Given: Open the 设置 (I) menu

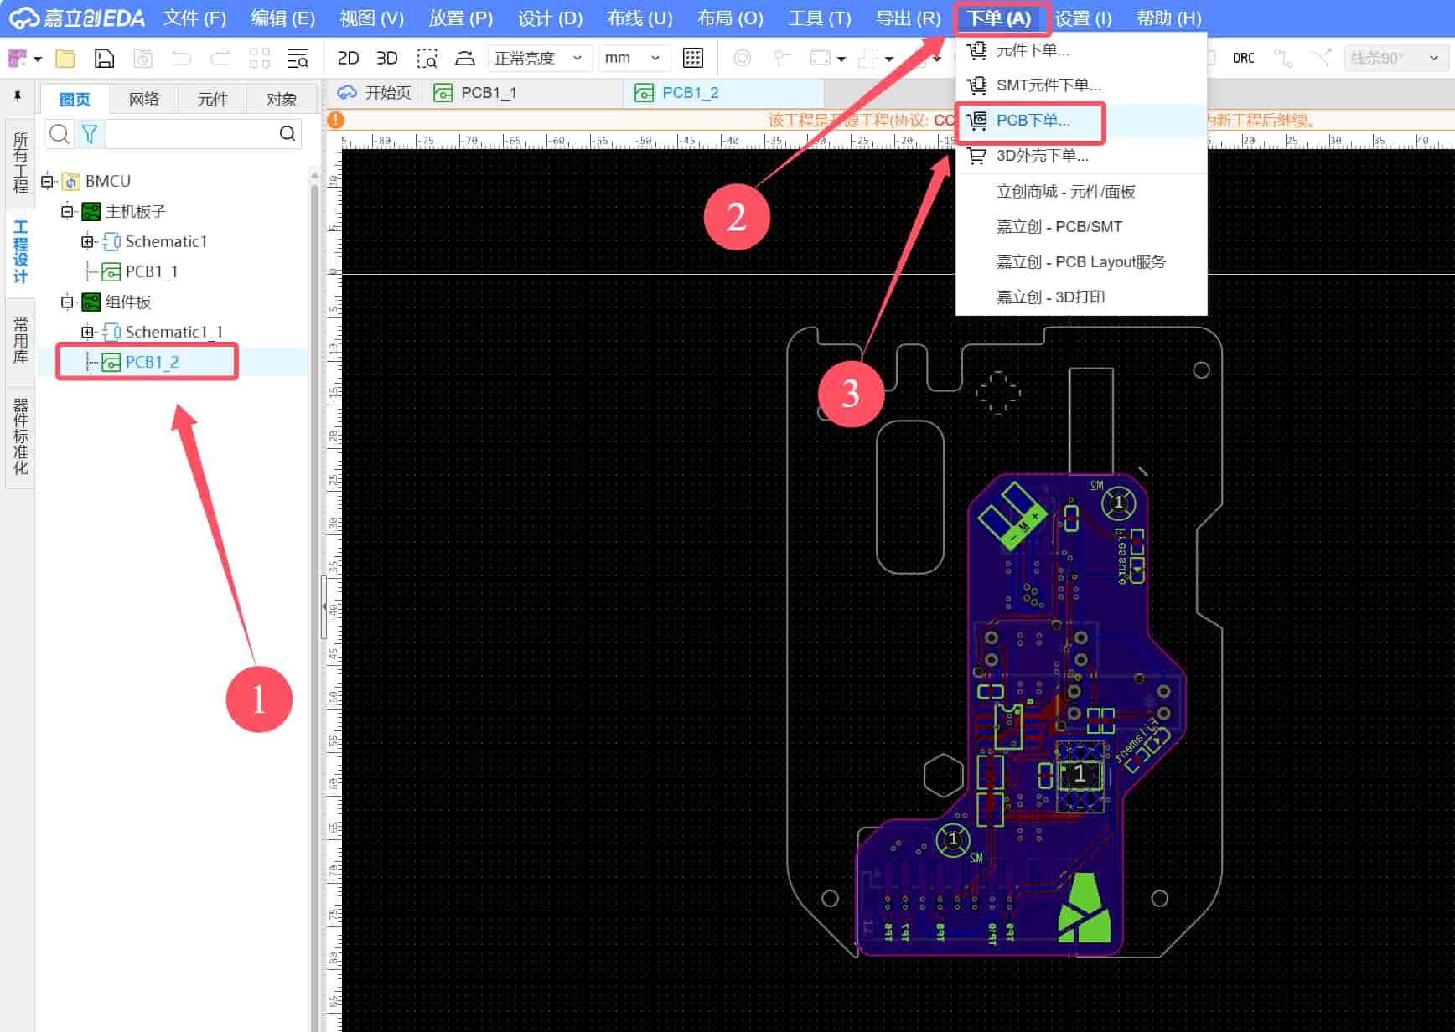Looking at the screenshot, I should 1083,18.
